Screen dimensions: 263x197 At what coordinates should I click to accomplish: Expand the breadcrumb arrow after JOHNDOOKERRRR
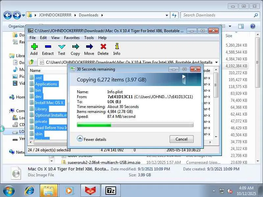75,15
